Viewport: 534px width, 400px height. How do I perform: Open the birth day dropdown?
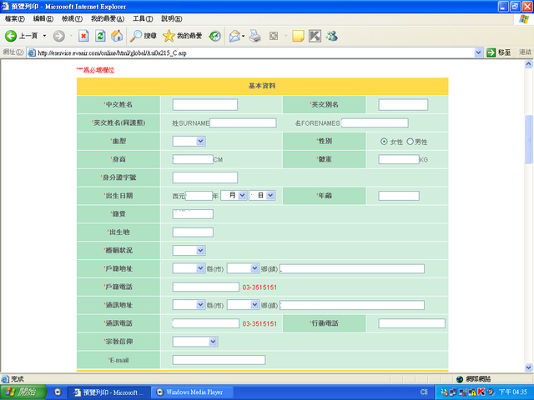[262, 195]
